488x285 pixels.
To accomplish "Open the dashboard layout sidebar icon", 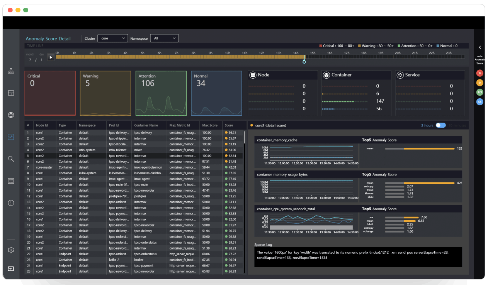I will (11, 93).
